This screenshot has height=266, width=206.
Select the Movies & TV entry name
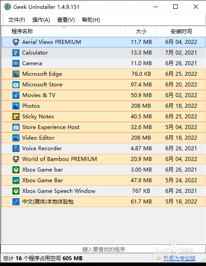pos(39,95)
